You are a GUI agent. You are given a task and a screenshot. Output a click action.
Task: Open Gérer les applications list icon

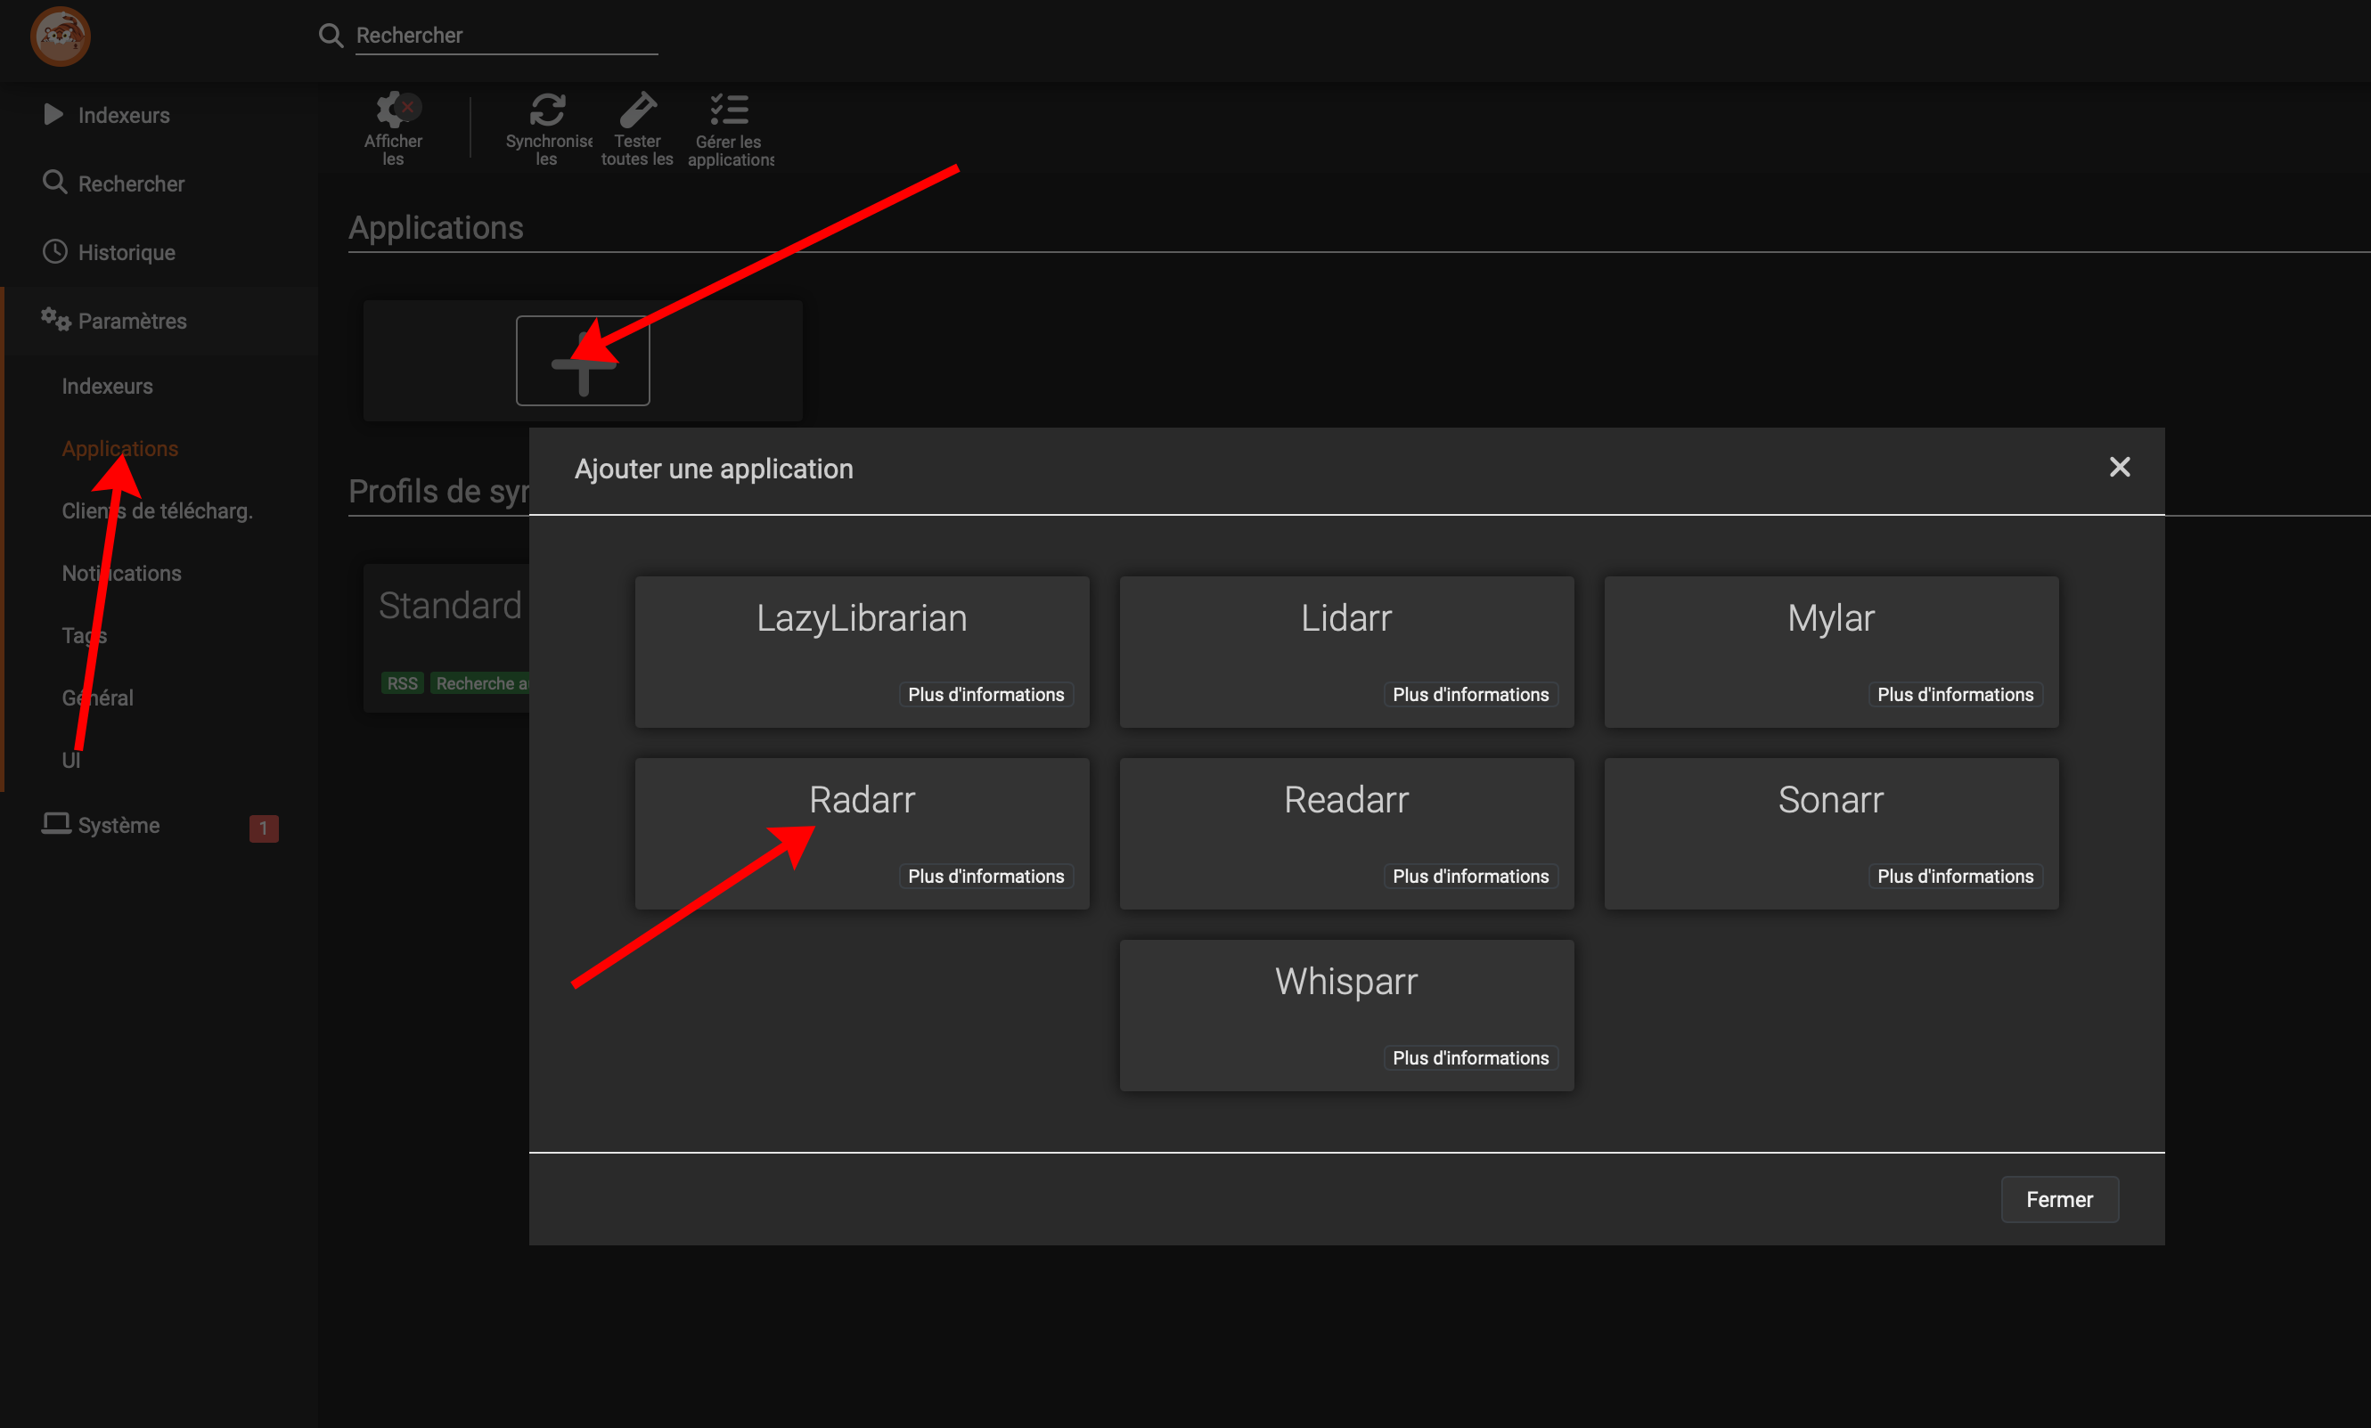click(730, 110)
